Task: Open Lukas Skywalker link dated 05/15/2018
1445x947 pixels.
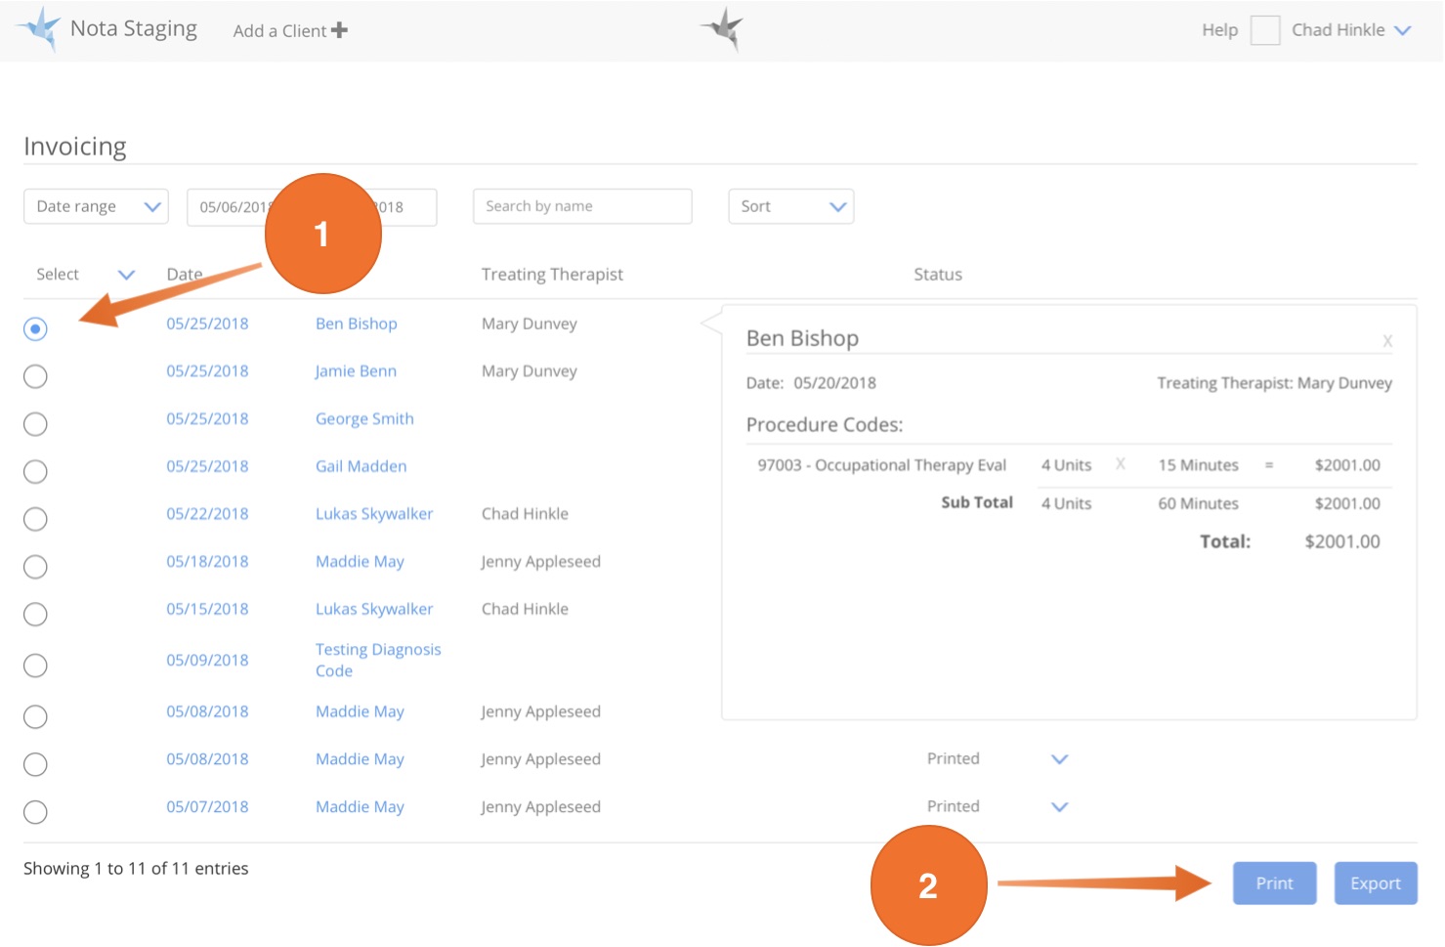Action: coord(374,609)
